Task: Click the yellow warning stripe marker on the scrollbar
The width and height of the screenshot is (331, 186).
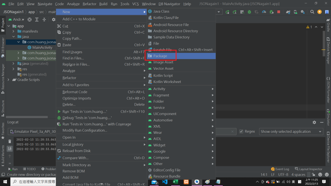Action: pos(323,49)
